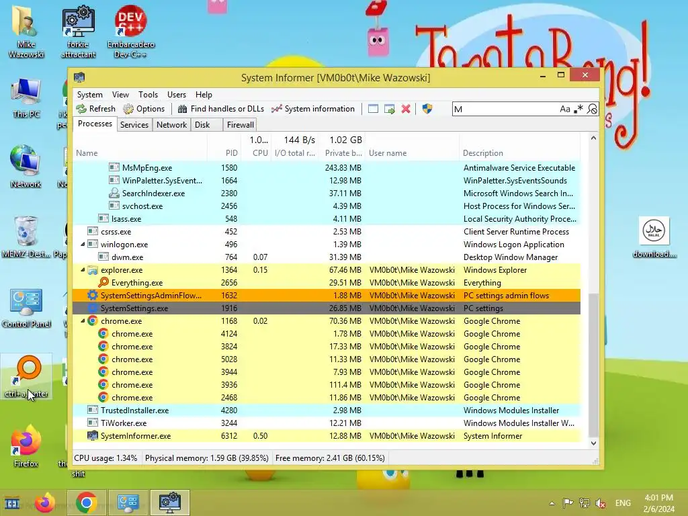Viewport: 688px width, 516px height.
Task: Switch to the Services tab
Action: tap(134, 124)
